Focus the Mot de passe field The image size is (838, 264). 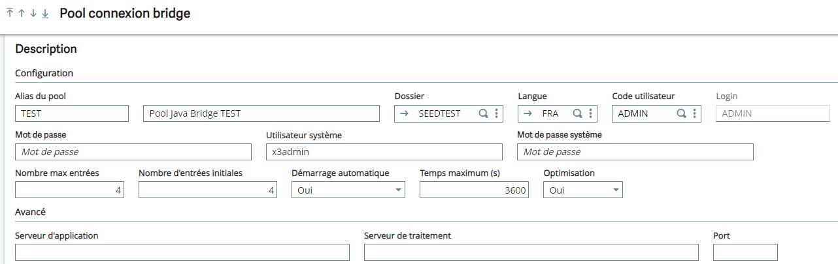133,152
